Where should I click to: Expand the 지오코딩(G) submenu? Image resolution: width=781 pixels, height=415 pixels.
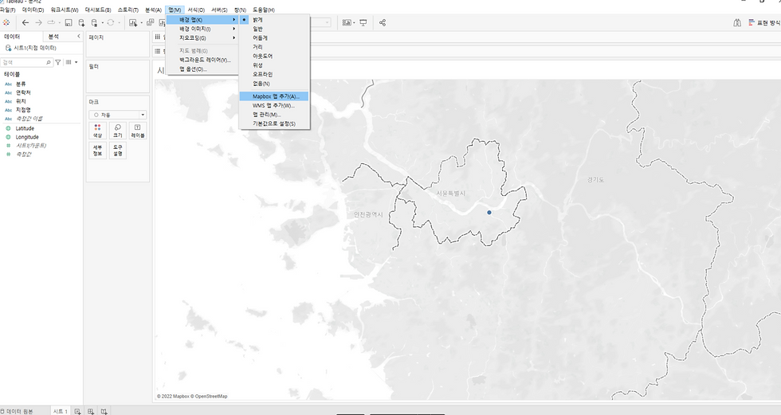pyautogui.click(x=202, y=37)
